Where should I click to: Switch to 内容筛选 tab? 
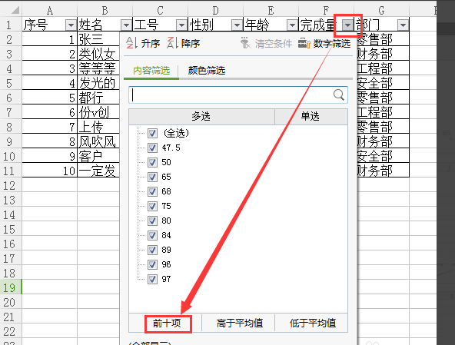151,71
